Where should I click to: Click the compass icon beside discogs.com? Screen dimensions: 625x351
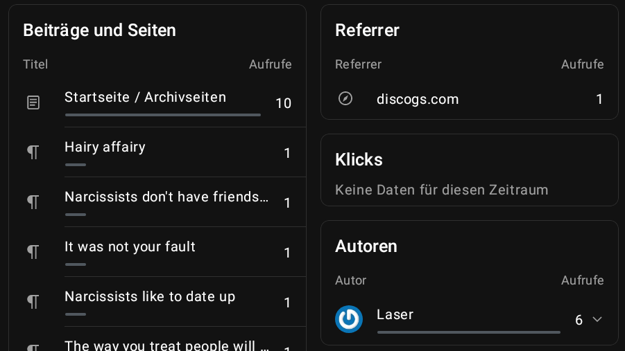(345, 98)
